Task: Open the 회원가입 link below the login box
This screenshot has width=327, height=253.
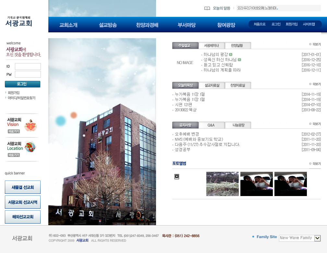Action: point(14,92)
